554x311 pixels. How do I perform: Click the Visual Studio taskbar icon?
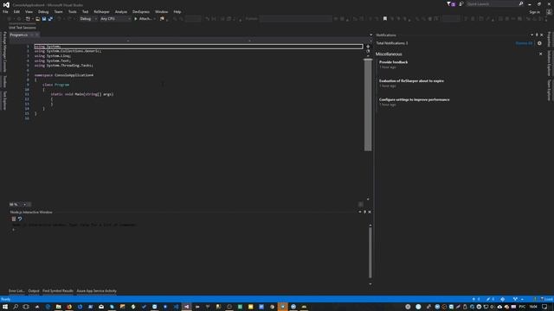click(187, 307)
